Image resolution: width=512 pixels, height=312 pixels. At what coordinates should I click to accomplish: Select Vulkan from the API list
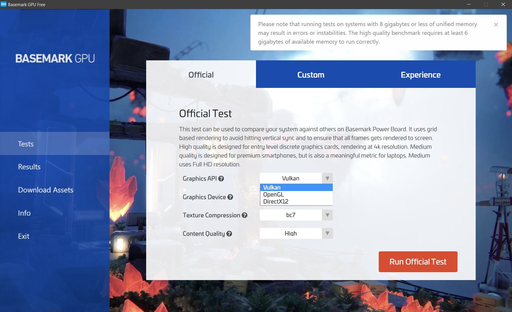point(296,187)
